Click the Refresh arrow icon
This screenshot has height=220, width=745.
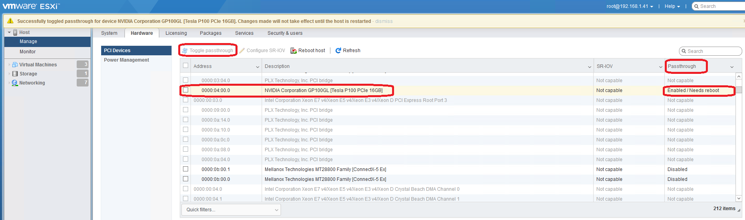click(338, 51)
